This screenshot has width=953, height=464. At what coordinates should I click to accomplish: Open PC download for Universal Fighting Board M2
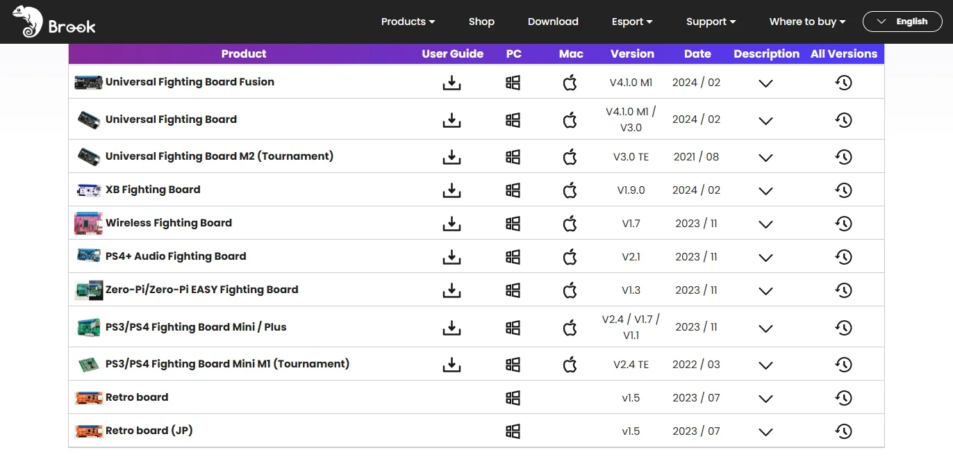(513, 156)
